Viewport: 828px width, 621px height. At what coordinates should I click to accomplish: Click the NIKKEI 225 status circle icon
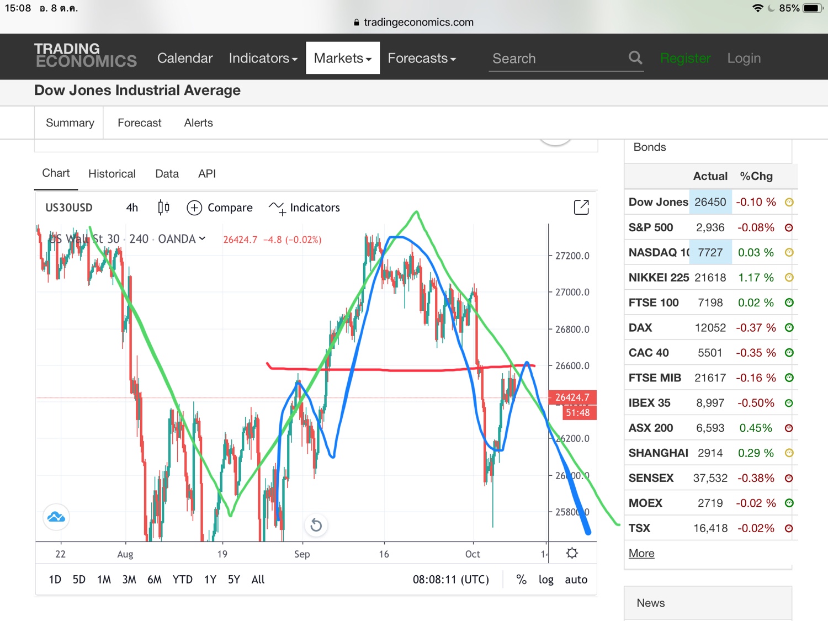tap(789, 278)
